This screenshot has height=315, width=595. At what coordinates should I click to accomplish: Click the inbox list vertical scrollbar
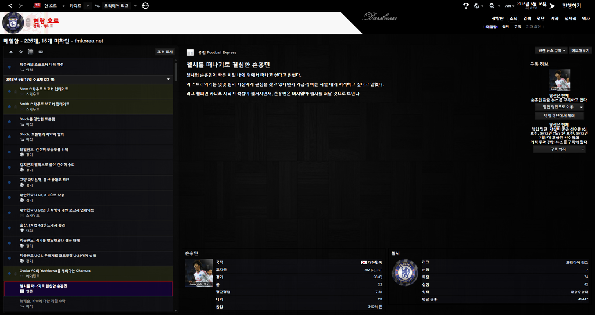point(175,72)
